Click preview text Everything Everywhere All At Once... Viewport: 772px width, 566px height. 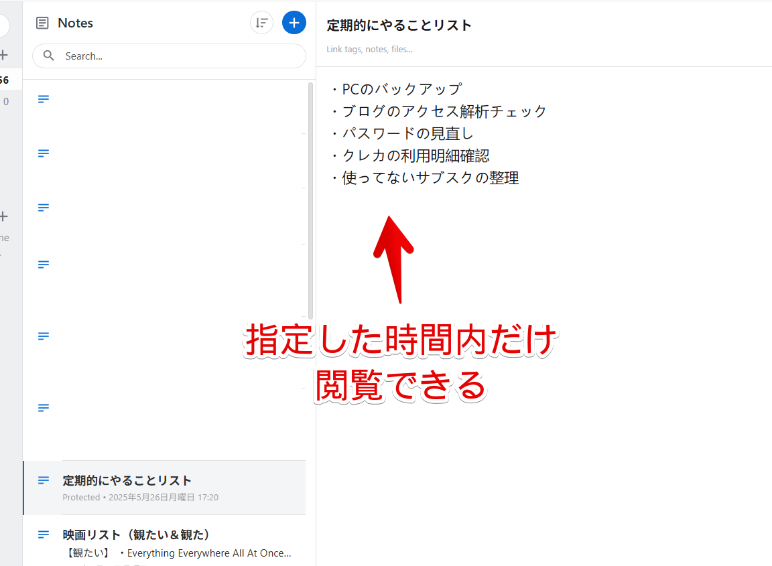[209, 553]
